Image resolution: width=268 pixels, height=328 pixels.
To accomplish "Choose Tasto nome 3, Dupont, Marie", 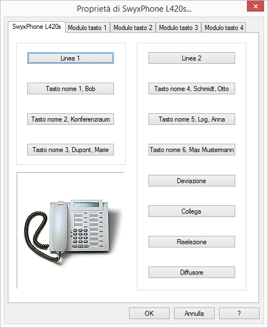I will click(71, 149).
